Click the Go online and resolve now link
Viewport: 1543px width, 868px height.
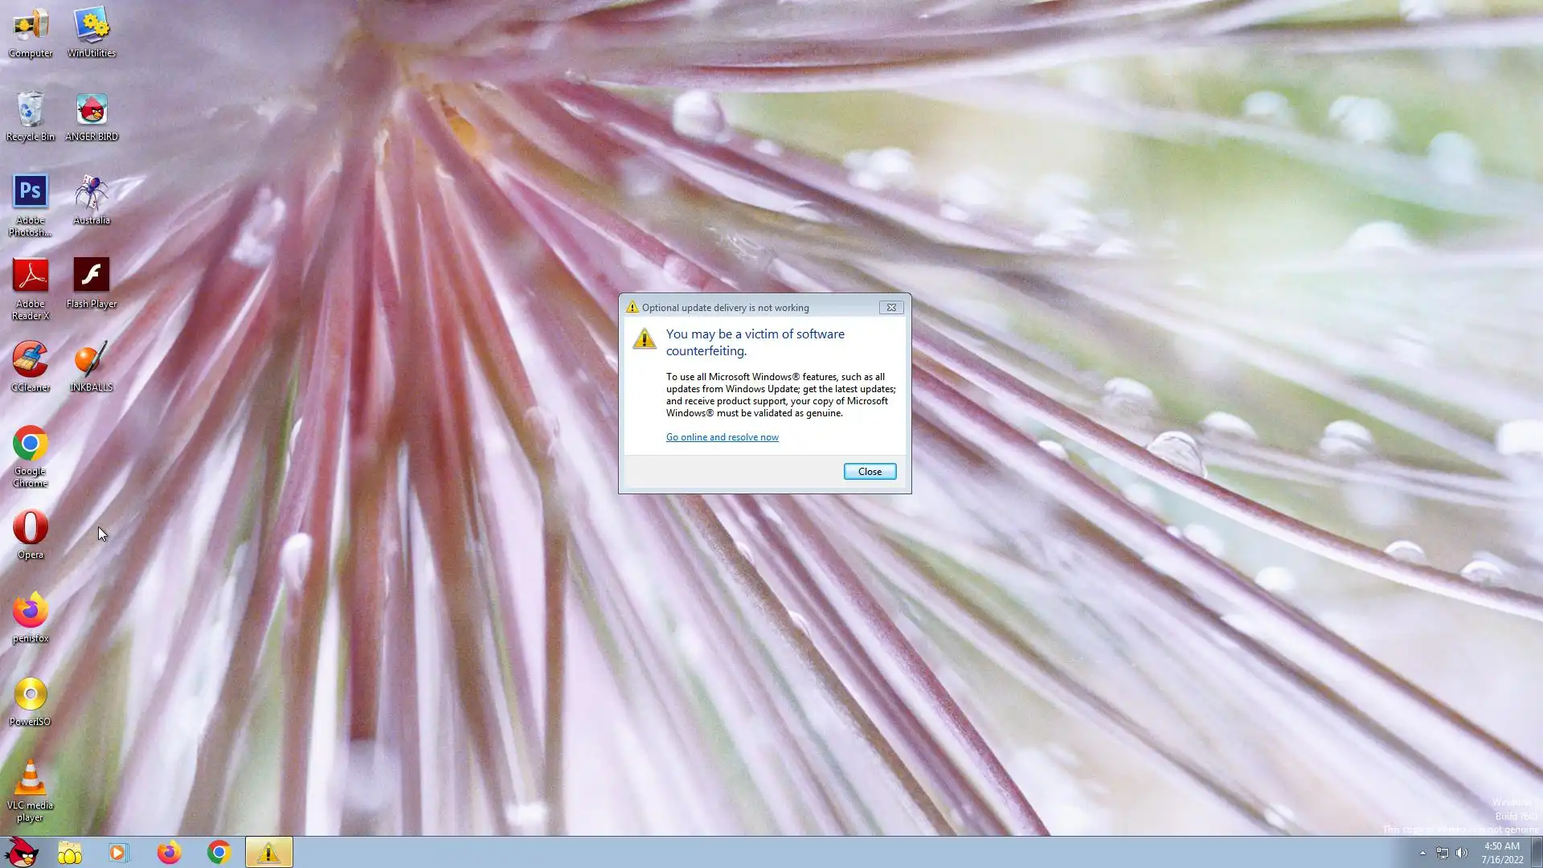pos(722,437)
